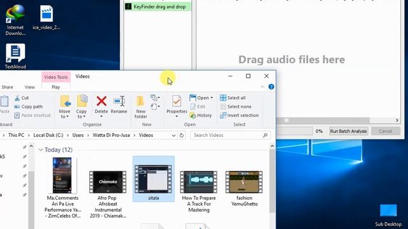Click Select none
Image resolution: width=408 pixels, height=229 pixels.
pyautogui.click(x=236, y=107)
